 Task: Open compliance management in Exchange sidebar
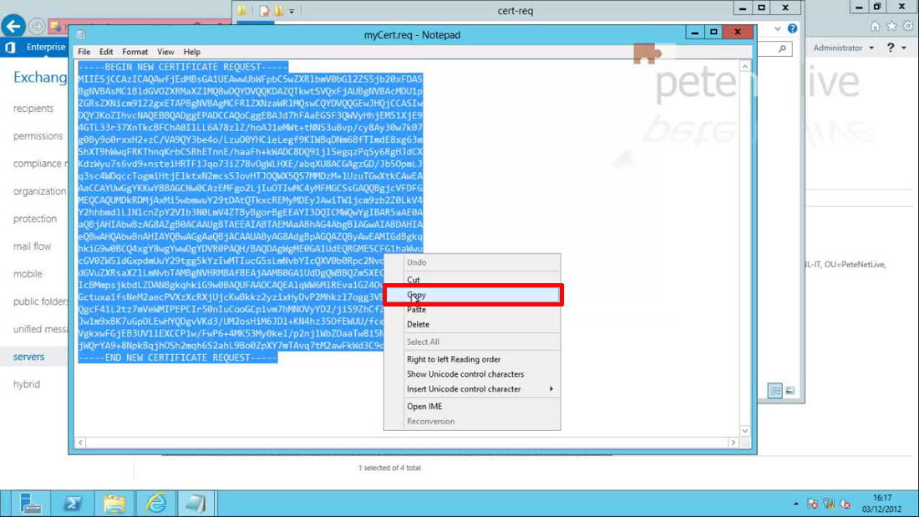point(40,164)
